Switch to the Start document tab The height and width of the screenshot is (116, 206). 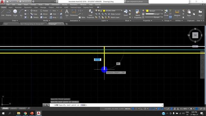coord(6,24)
